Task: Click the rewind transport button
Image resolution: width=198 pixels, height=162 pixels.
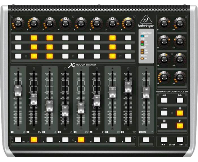Action: pos(164,100)
